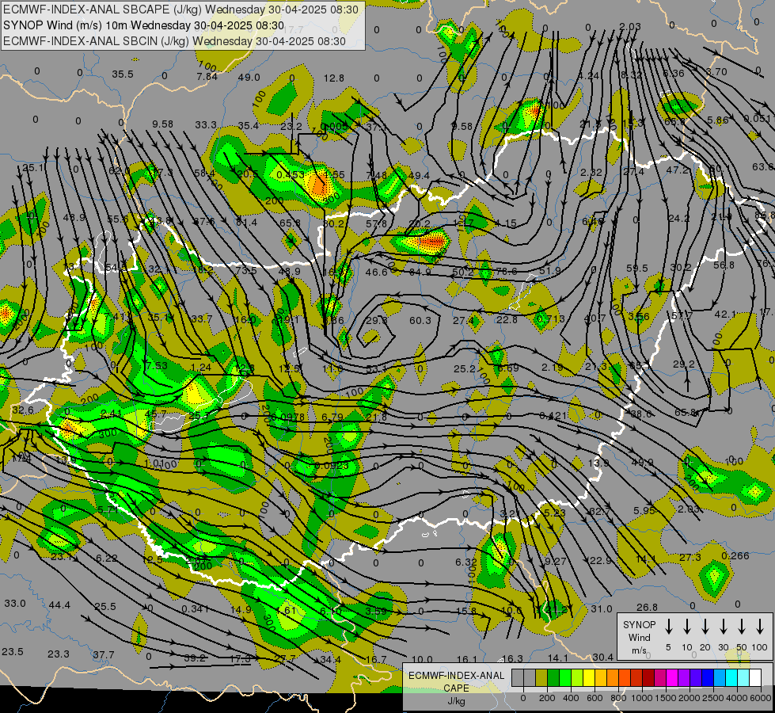Click the map value '45.7'
This screenshot has height=713, width=775.
click(156, 414)
